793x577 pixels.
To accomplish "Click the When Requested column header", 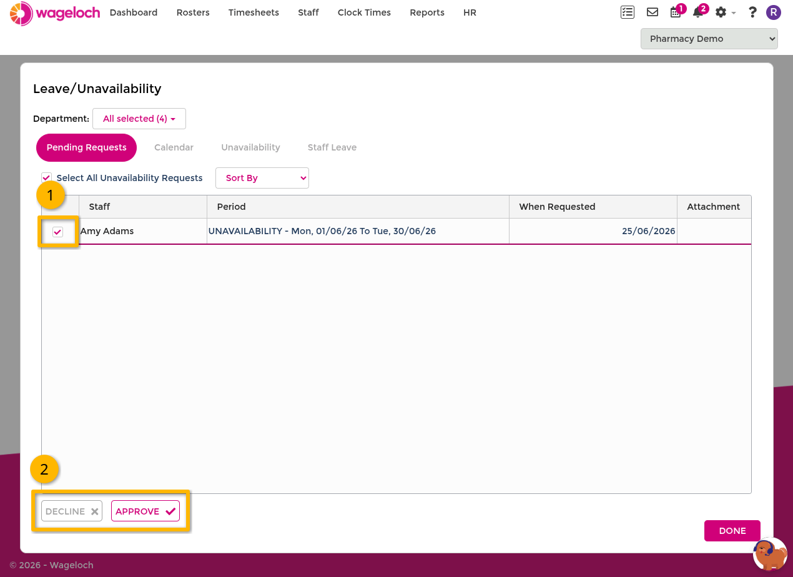I will click(x=593, y=207).
